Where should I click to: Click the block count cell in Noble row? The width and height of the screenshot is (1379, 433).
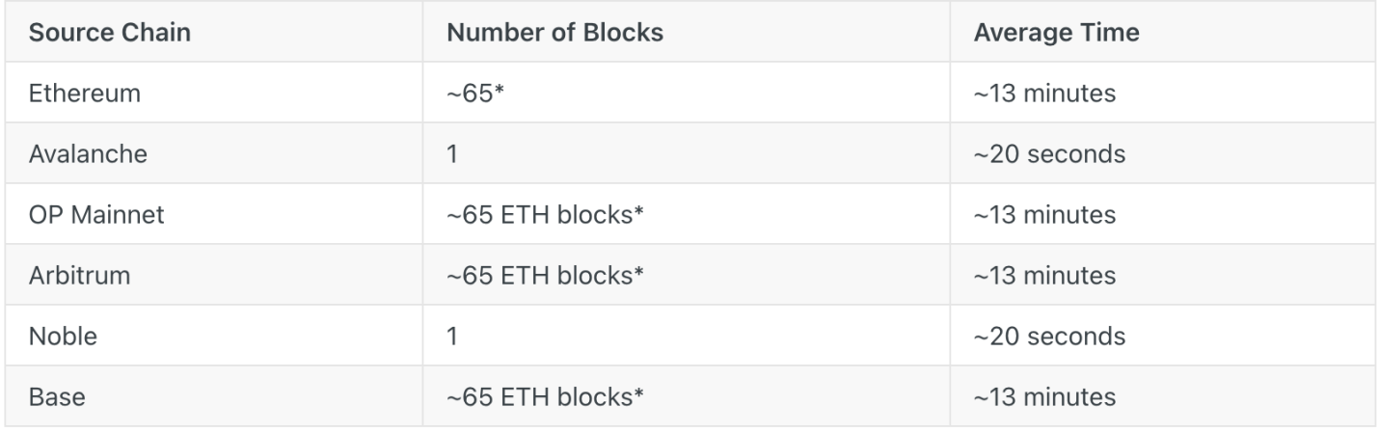[451, 337]
